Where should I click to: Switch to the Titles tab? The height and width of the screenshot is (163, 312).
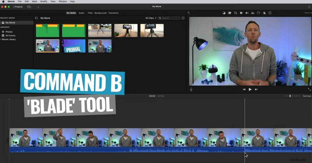point(90,13)
